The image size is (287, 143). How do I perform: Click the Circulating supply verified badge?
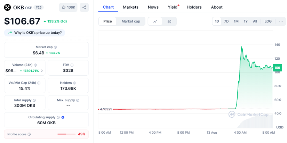[x=63, y=117]
